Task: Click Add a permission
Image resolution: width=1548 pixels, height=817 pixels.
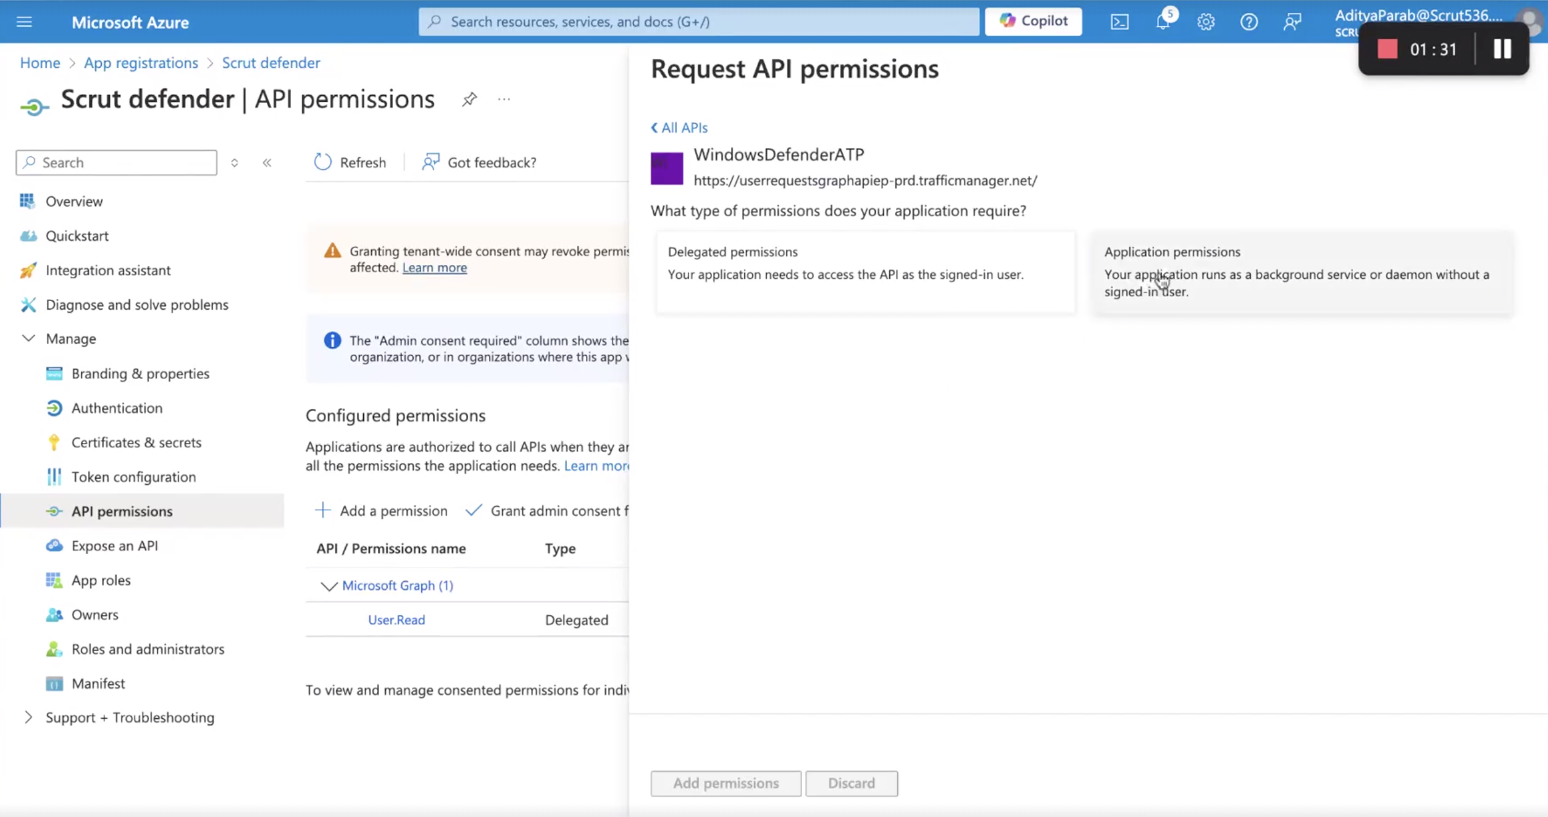Action: pos(382,511)
